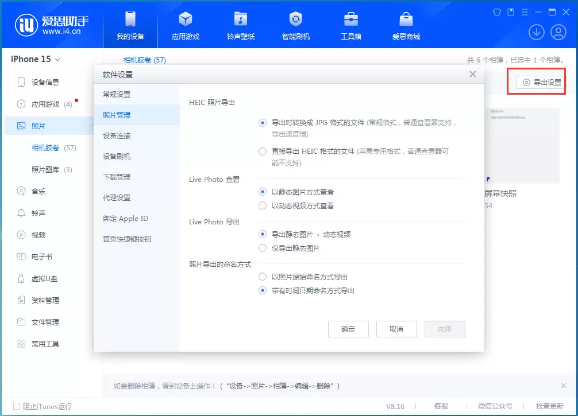Image resolution: width=578 pixels, height=416 pixels.
Task: Switch to 设备刷机 in settings dialog
Action: 137,156
